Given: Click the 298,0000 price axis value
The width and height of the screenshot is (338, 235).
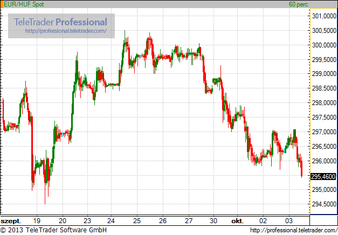Looking at the screenshot, I should click(x=324, y=103).
